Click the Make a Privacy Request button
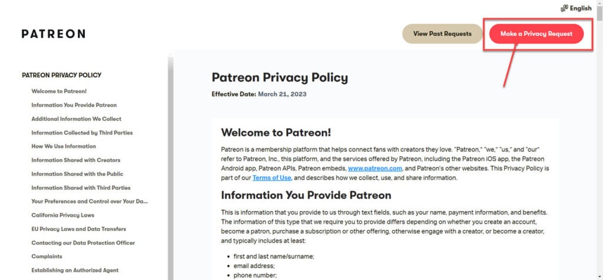Screen dimensions: 603x280 coord(536,34)
